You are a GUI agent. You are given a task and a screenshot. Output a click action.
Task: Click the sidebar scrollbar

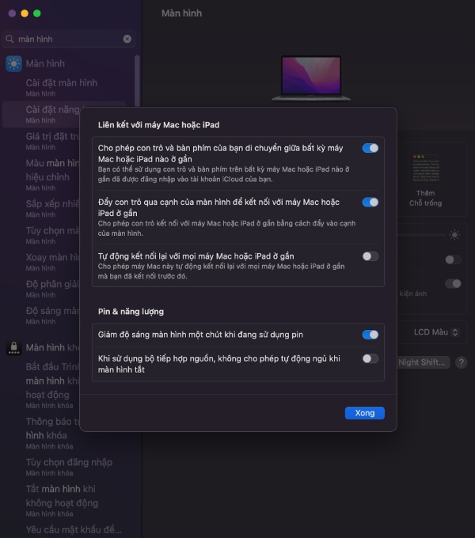137,81
